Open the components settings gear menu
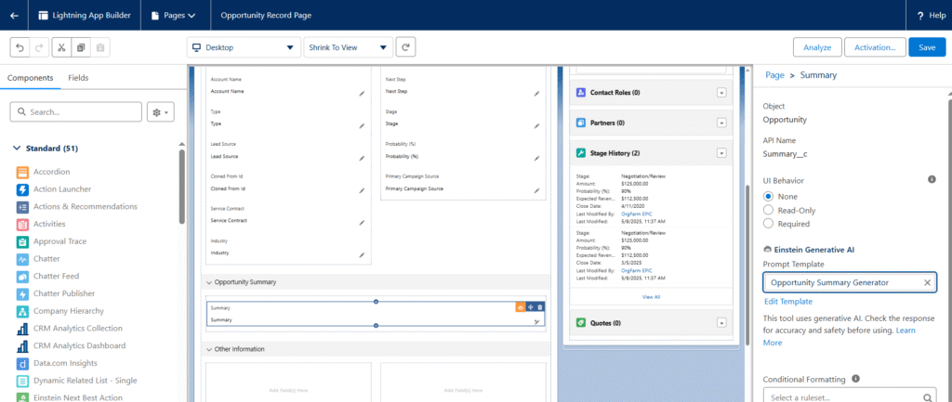The height and width of the screenshot is (402, 952). point(161,111)
